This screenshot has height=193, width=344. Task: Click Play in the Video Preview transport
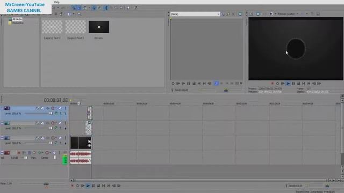coord(288,84)
